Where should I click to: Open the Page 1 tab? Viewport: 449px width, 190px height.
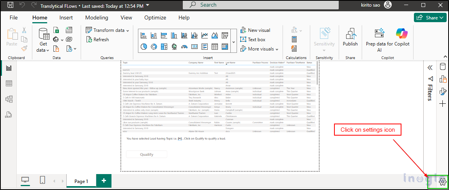(x=81, y=181)
